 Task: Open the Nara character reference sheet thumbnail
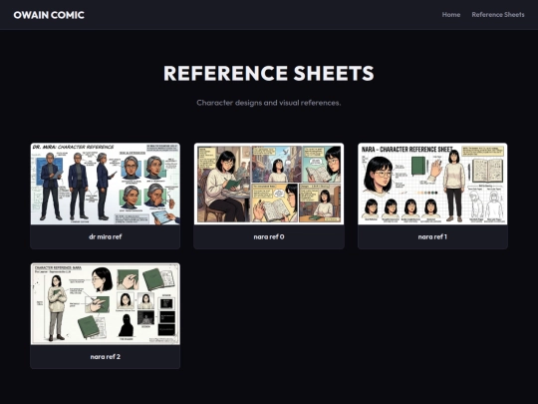(432, 184)
